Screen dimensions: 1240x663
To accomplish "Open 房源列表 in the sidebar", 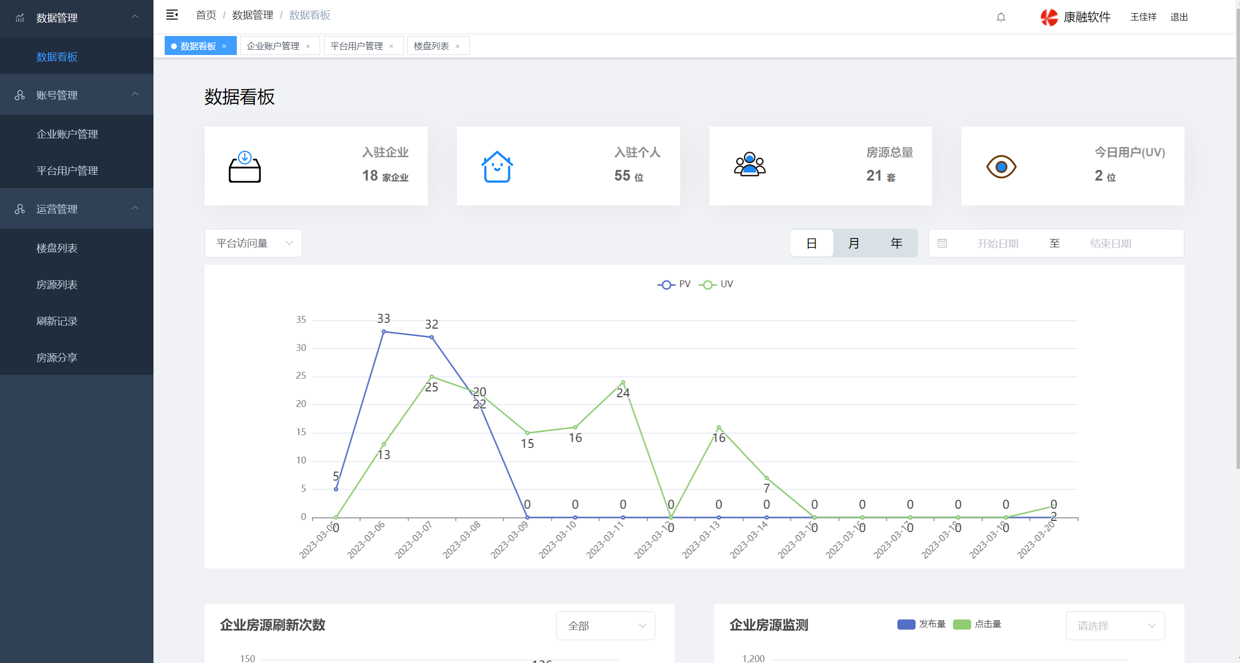I will 76,284.
